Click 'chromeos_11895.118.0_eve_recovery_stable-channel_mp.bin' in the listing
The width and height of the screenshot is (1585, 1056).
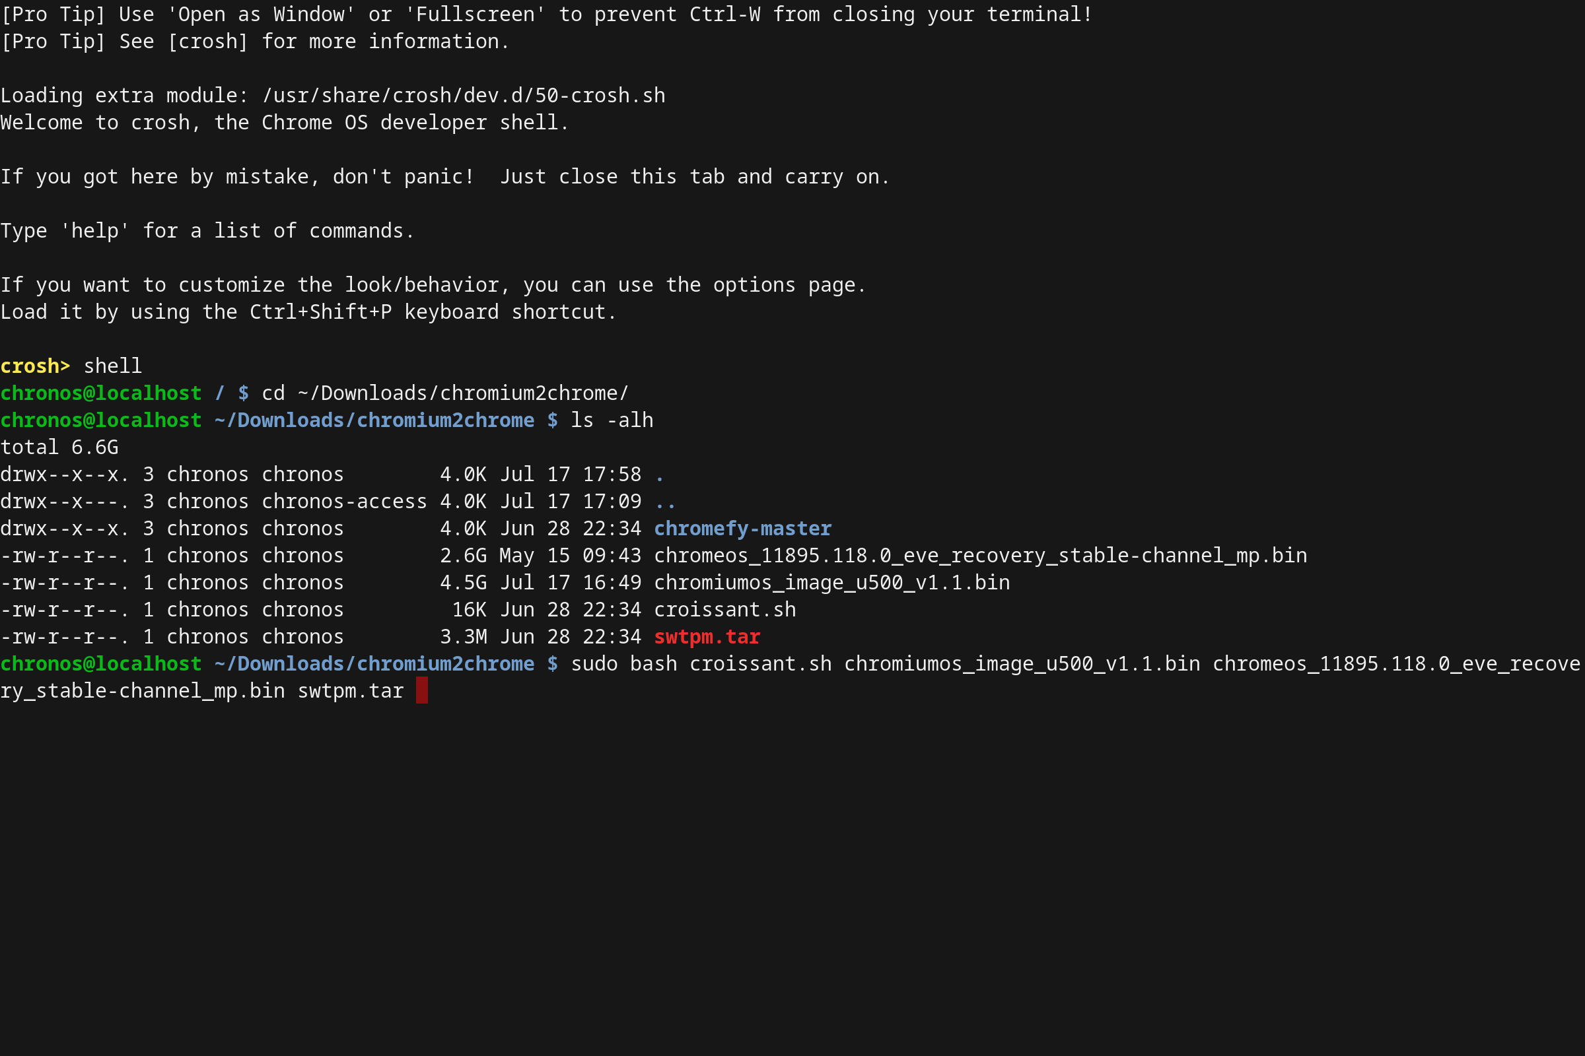980,556
